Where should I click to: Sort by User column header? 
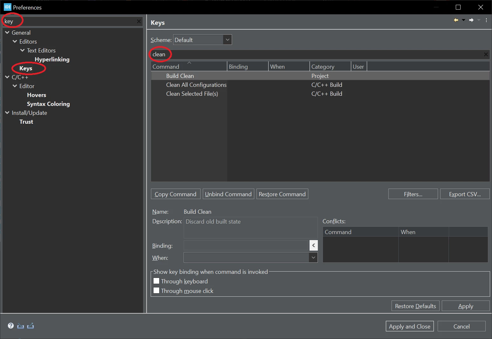359,66
